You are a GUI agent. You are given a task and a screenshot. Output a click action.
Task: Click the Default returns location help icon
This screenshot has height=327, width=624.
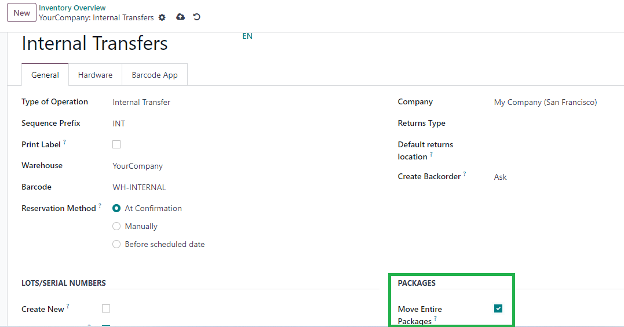(x=431, y=154)
